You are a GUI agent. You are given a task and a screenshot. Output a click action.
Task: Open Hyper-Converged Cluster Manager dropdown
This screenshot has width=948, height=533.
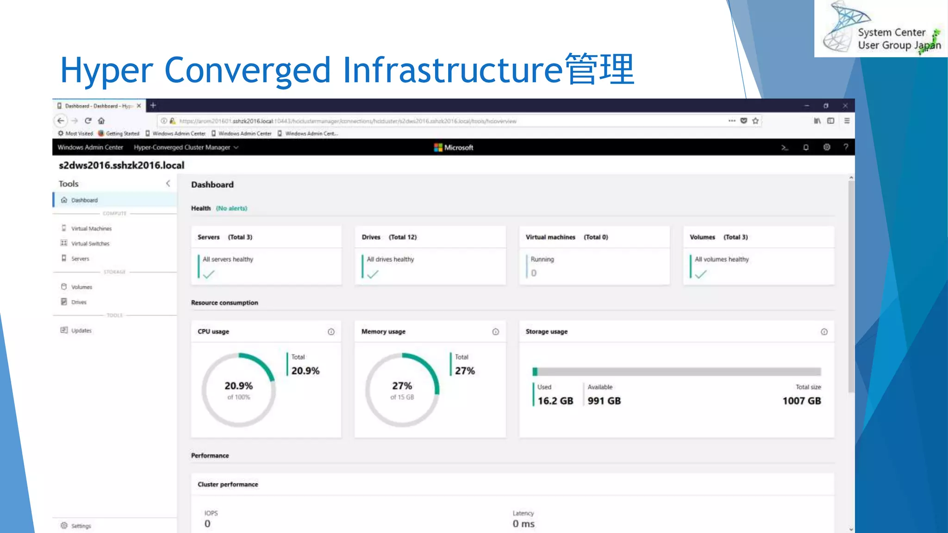pos(186,148)
